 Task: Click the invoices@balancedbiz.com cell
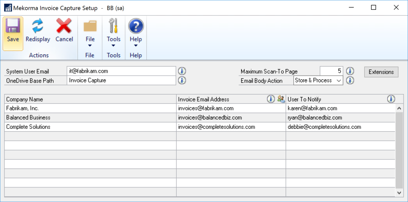point(231,117)
